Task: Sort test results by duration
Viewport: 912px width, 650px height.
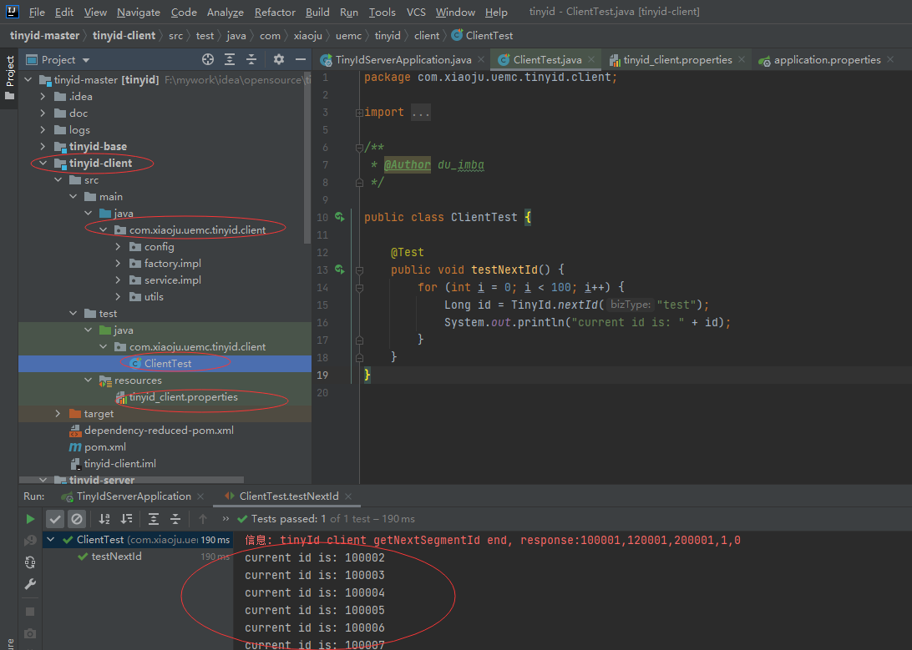Action: click(x=126, y=519)
